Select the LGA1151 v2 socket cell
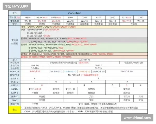The height and width of the screenshot is (124, 156). tap(84, 60)
